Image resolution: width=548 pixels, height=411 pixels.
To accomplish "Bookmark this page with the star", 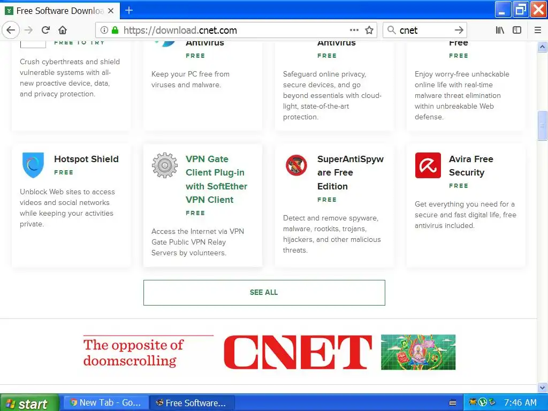I will click(x=369, y=30).
